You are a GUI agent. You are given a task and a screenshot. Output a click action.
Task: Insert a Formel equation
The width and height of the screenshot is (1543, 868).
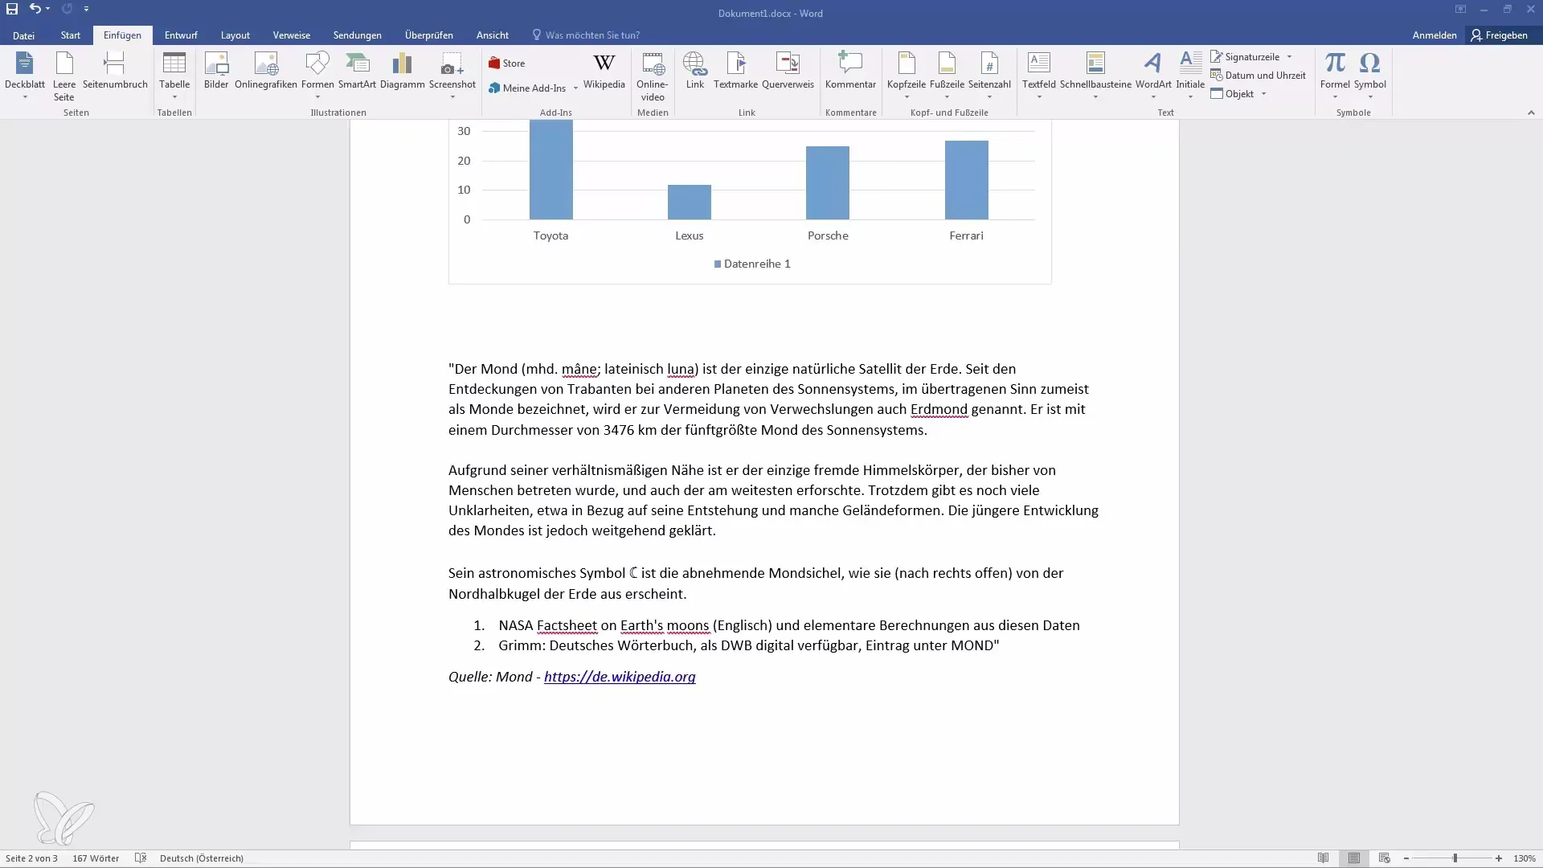click(1335, 76)
